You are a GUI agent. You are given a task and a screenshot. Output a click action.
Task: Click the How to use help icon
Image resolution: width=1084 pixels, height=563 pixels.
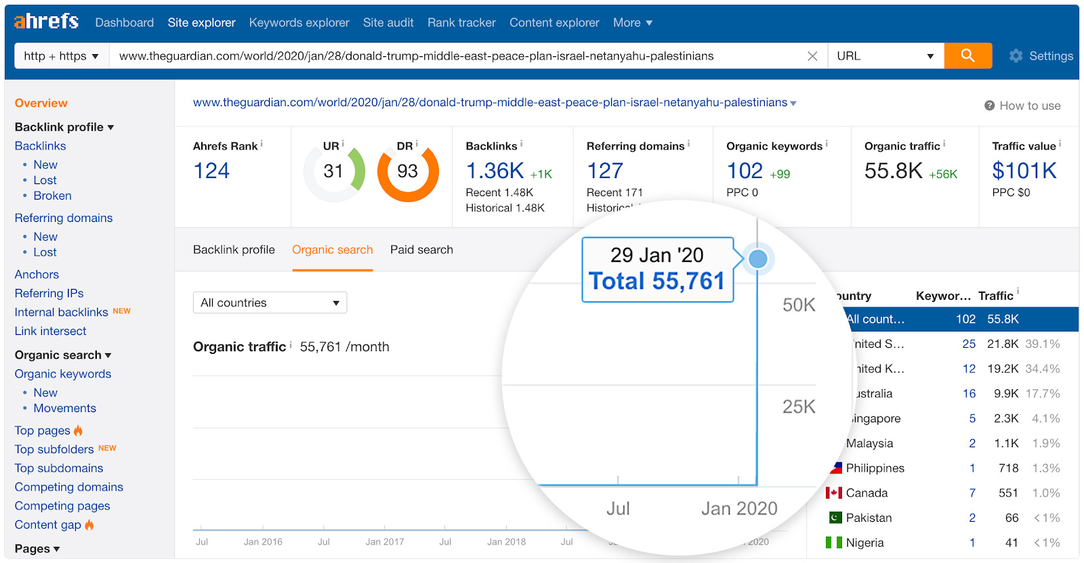click(989, 106)
